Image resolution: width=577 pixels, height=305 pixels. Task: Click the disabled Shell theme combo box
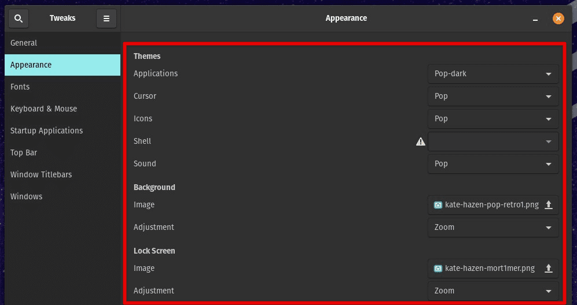(493, 142)
